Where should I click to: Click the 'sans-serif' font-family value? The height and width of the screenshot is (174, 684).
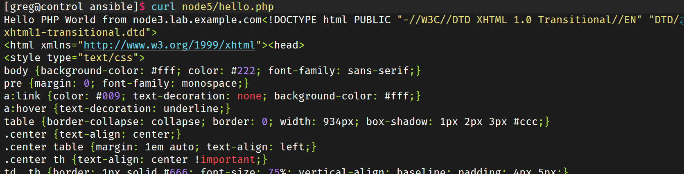(378, 71)
